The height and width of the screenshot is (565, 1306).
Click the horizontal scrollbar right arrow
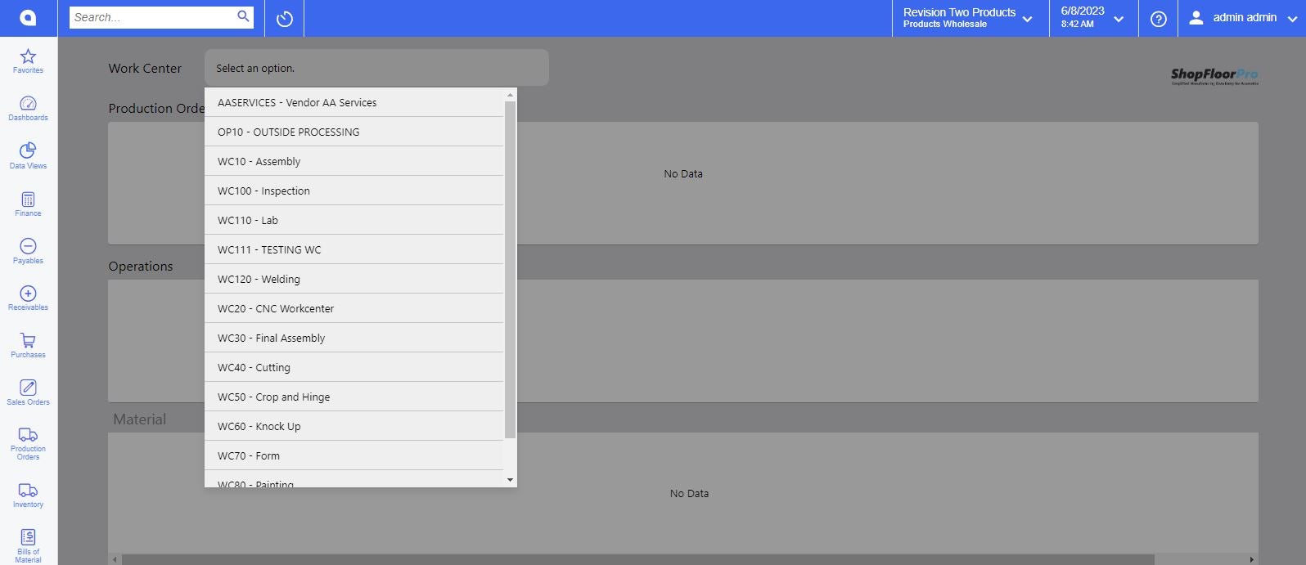(x=1251, y=560)
